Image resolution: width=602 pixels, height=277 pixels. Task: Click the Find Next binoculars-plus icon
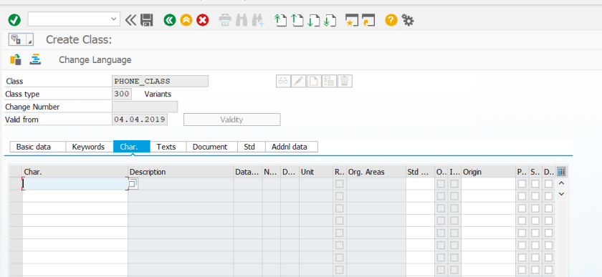click(x=259, y=19)
